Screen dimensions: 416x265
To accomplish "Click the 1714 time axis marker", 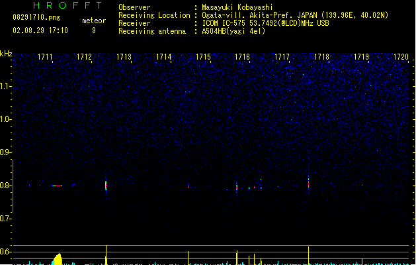I will coord(164,57).
